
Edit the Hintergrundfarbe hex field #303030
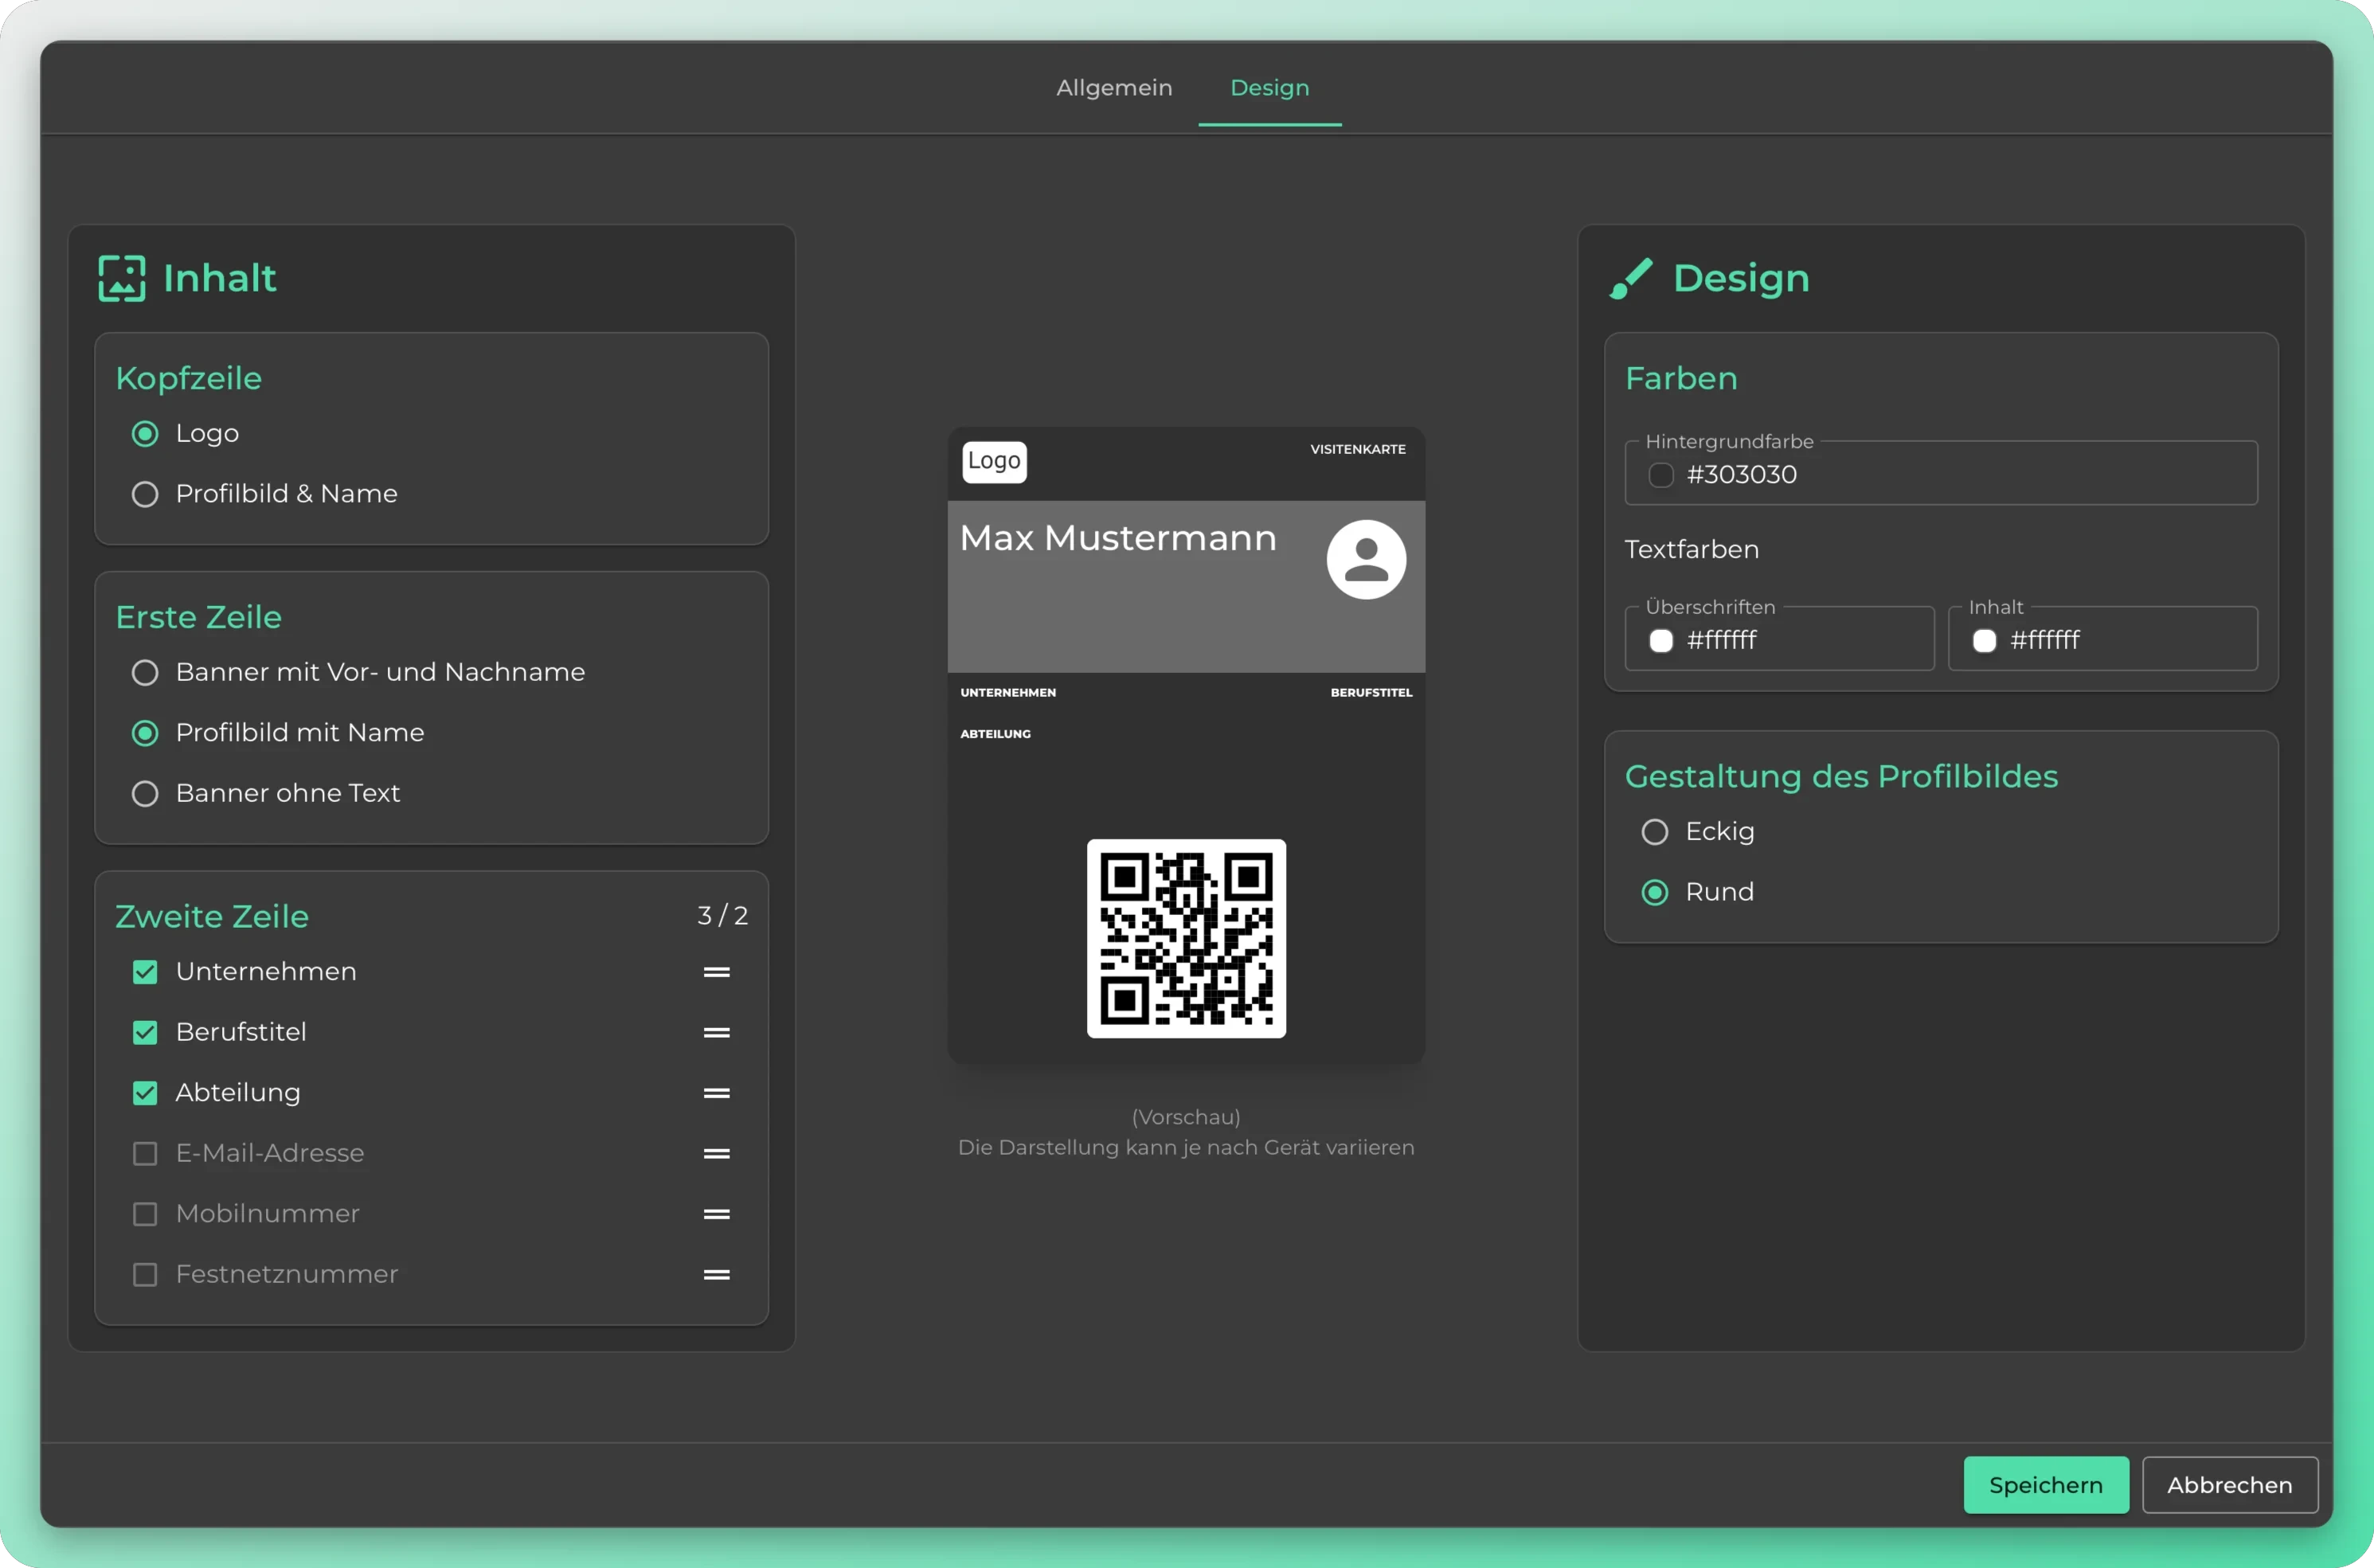click(x=1941, y=473)
